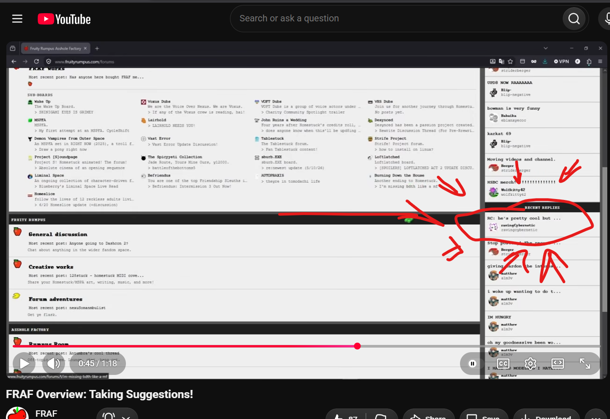In the recorded browser, click the downloads arrow icon
Viewport: 610px width, 419px height.
(545, 61)
